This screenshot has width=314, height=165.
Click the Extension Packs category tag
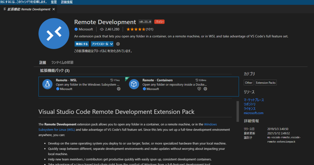point(266,83)
